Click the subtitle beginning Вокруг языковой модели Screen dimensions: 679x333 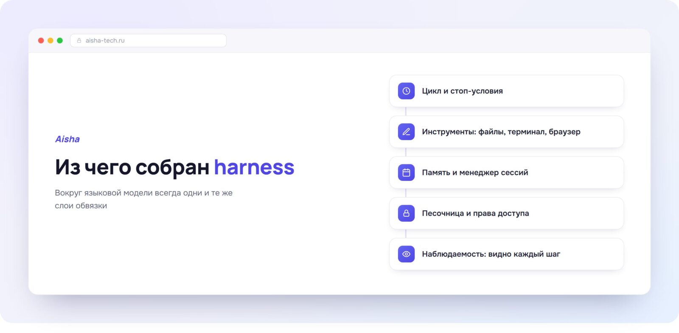click(144, 199)
